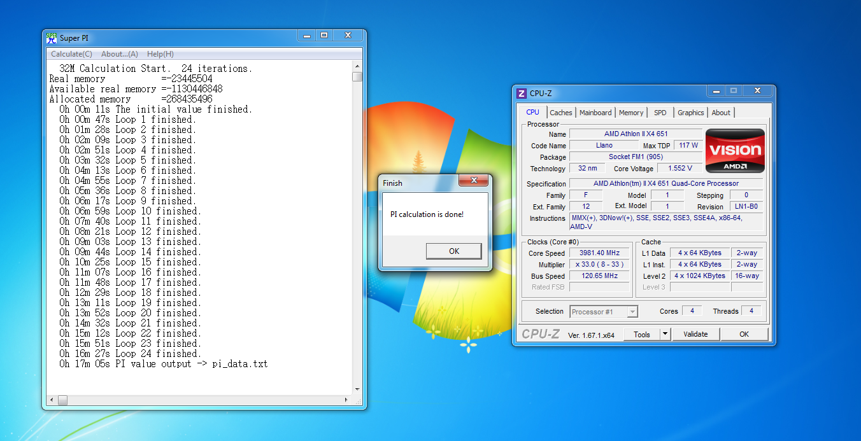
Task: Open the Memory tab in CPU-Z
Action: (631, 113)
